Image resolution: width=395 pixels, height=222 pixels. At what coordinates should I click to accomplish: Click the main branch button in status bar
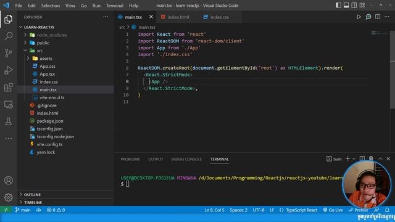[x=23, y=210]
